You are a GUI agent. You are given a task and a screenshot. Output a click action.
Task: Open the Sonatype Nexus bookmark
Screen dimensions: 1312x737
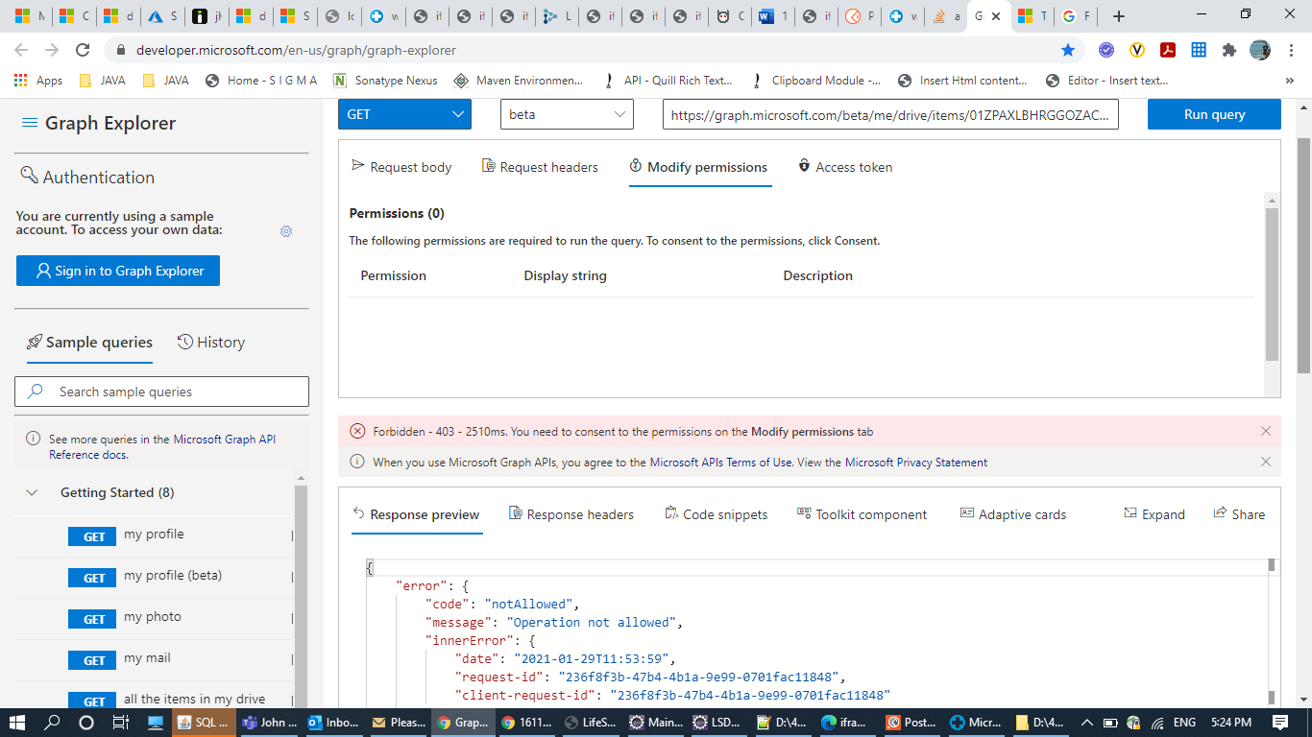[x=384, y=81]
